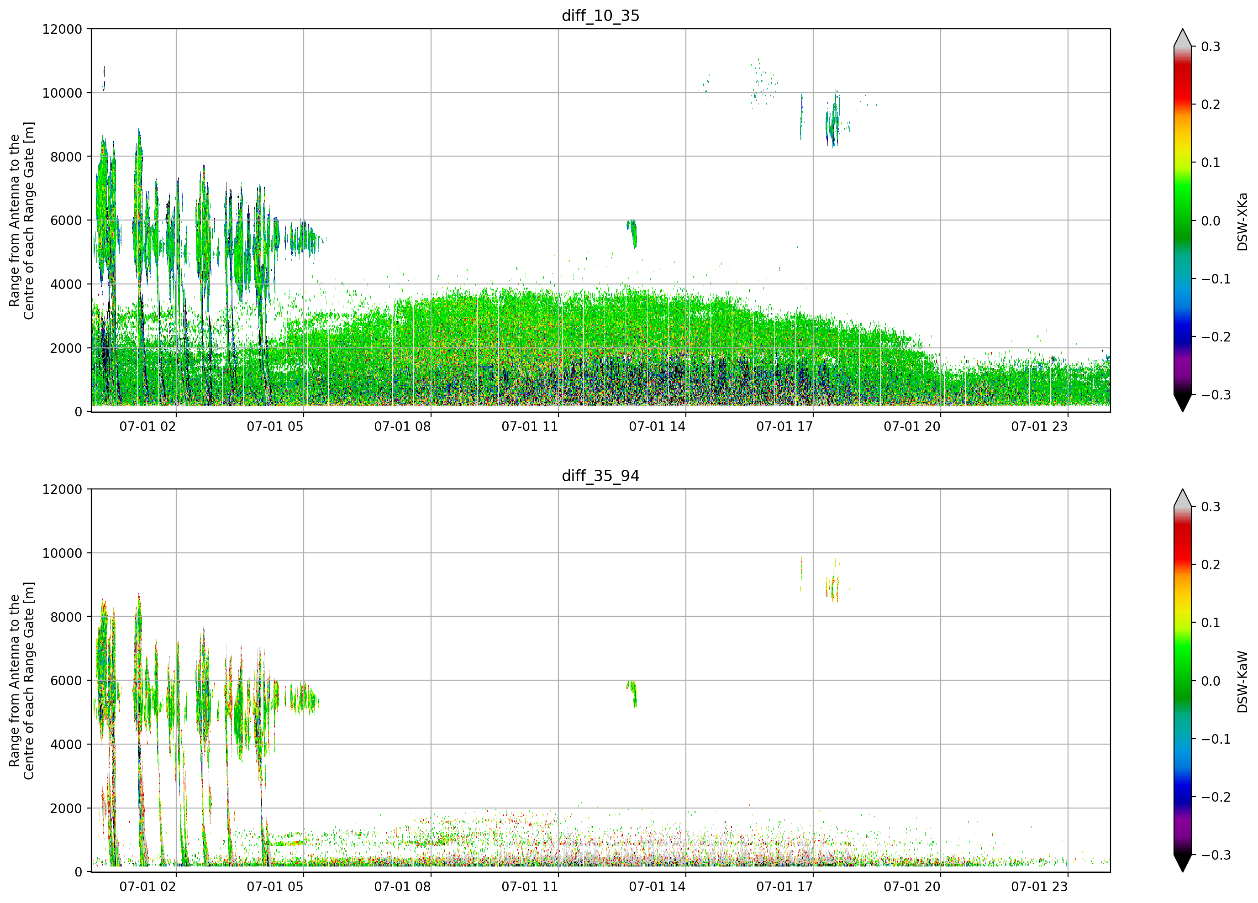This screenshot has height=903, width=1258.
Task: Click the '07-01 11' tick under diff_10_35
Action: [530, 426]
